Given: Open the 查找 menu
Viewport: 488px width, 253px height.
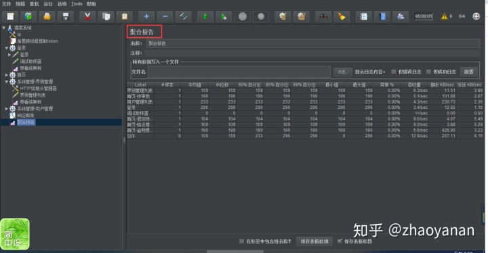Looking at the screenshot, I should pos(34,4).
